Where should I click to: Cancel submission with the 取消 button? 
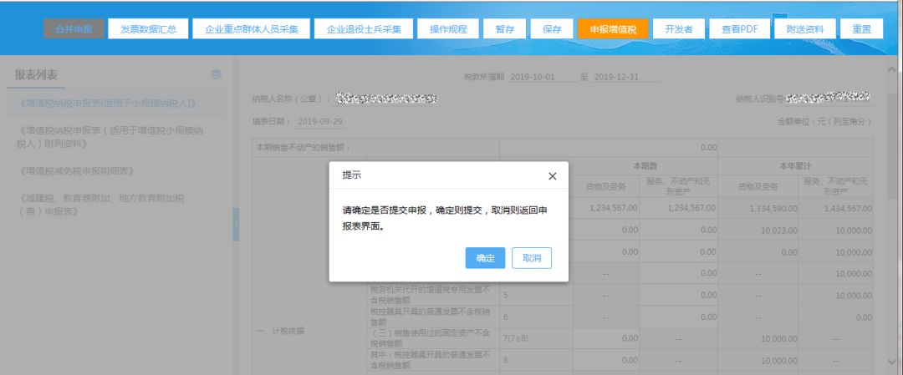click(x=532, y=259)
